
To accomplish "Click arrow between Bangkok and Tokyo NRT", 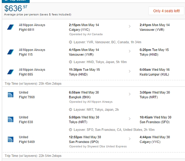I will coord(129,94).
